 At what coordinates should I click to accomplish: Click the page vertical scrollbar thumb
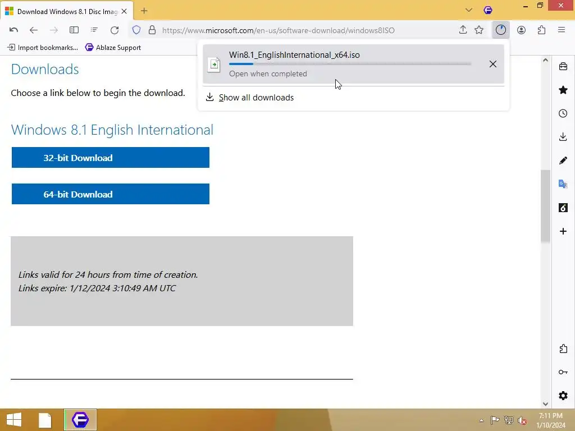tap(545, 206)
